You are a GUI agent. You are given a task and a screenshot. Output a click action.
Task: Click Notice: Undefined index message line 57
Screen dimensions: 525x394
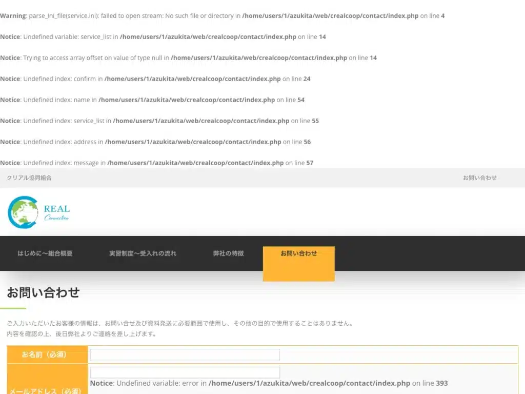point(157,163)
